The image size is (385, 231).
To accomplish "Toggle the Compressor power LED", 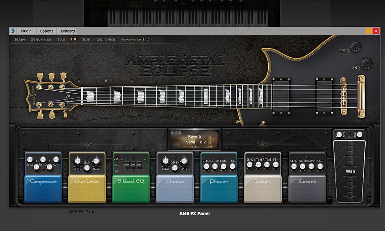I will [x=43, y=170].
